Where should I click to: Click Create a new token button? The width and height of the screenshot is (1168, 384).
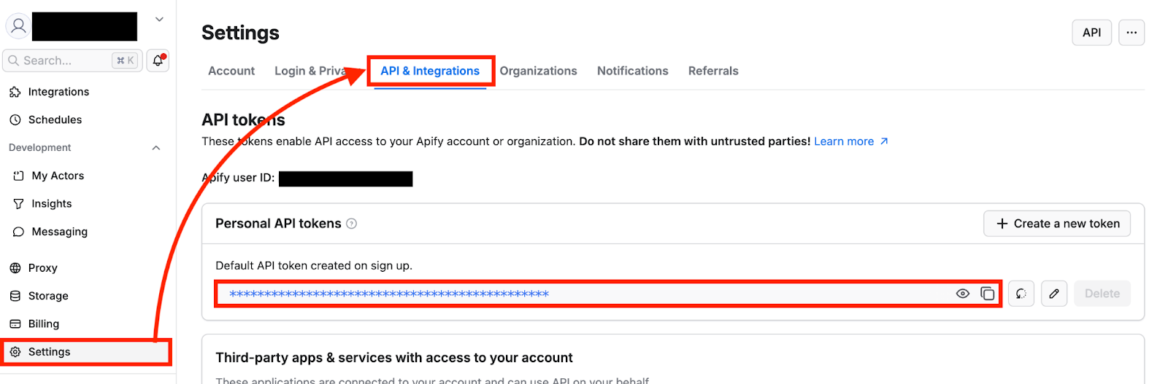[x=1057, y=224]
